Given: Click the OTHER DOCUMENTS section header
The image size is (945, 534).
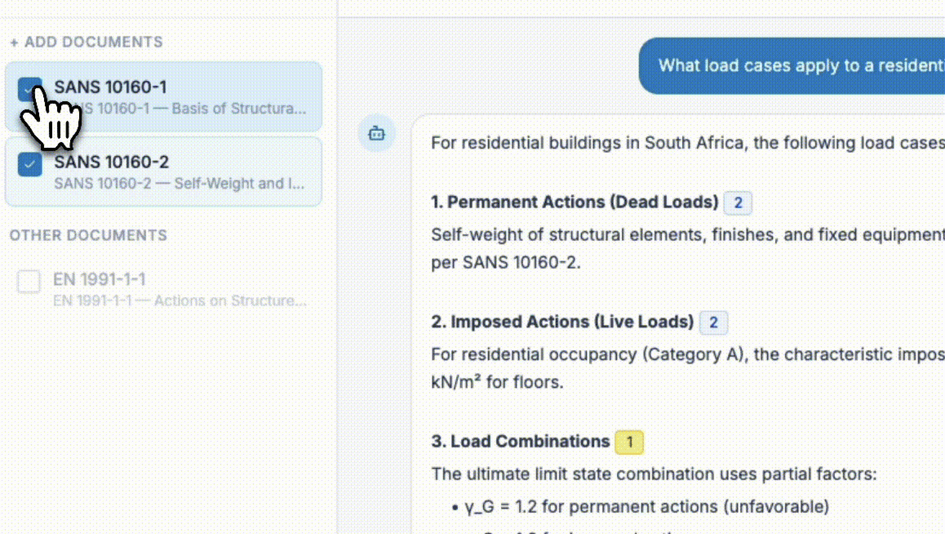Looking at the screenshot, I should pos(89,235).
